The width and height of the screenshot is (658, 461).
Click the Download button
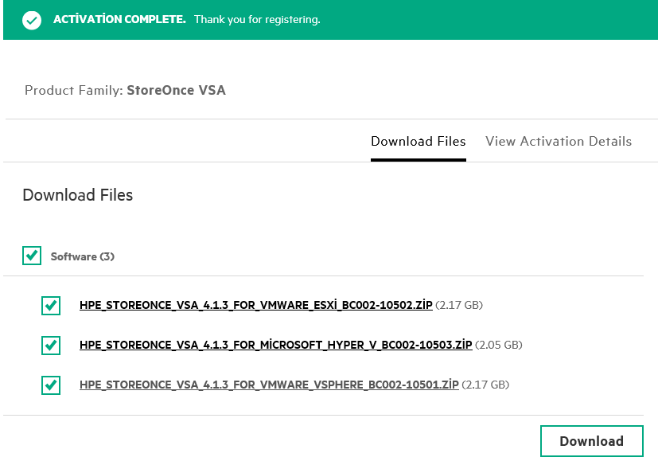592,441
